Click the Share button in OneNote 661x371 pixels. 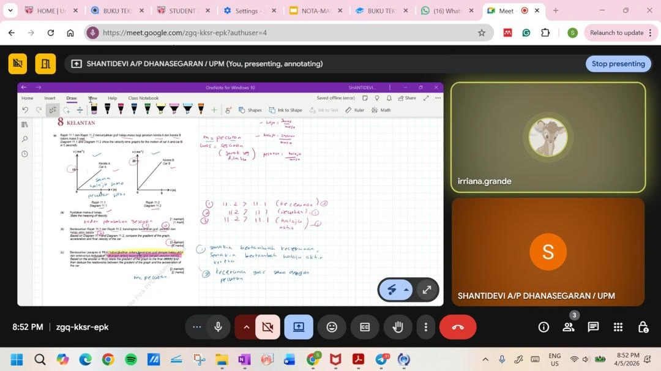coord(407,98)
